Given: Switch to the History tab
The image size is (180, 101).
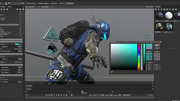Looking at the screenshot, I should click(10, 7).
